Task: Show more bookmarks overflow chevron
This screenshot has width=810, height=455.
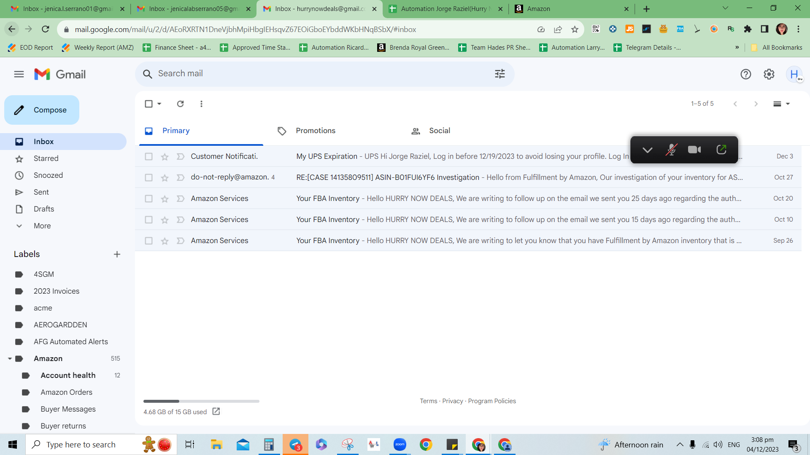Action: [737, 48]
